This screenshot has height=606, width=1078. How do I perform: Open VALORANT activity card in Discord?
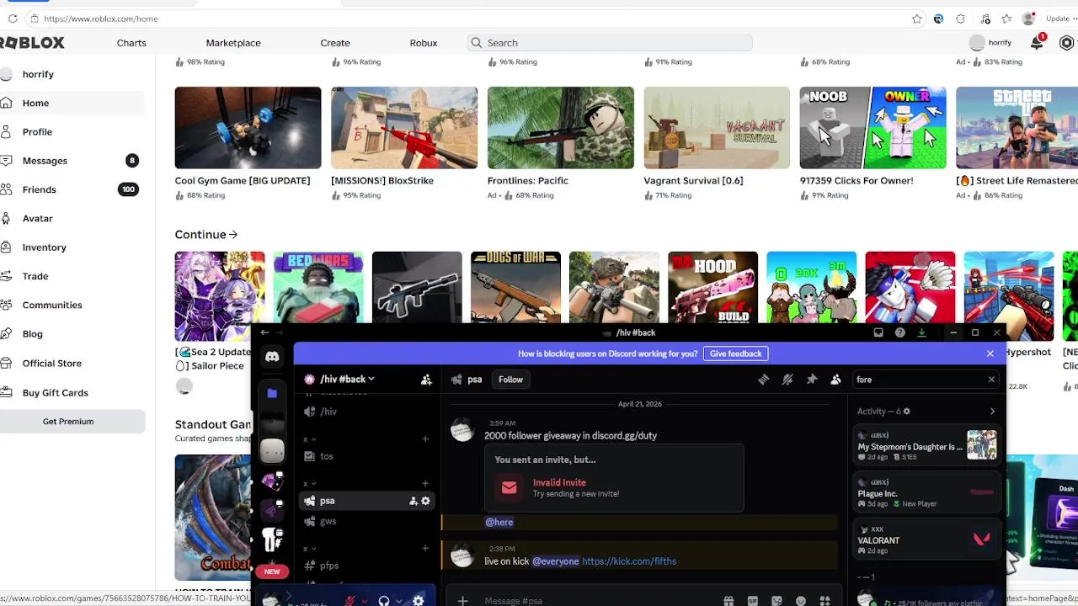(x=926, y=540)
